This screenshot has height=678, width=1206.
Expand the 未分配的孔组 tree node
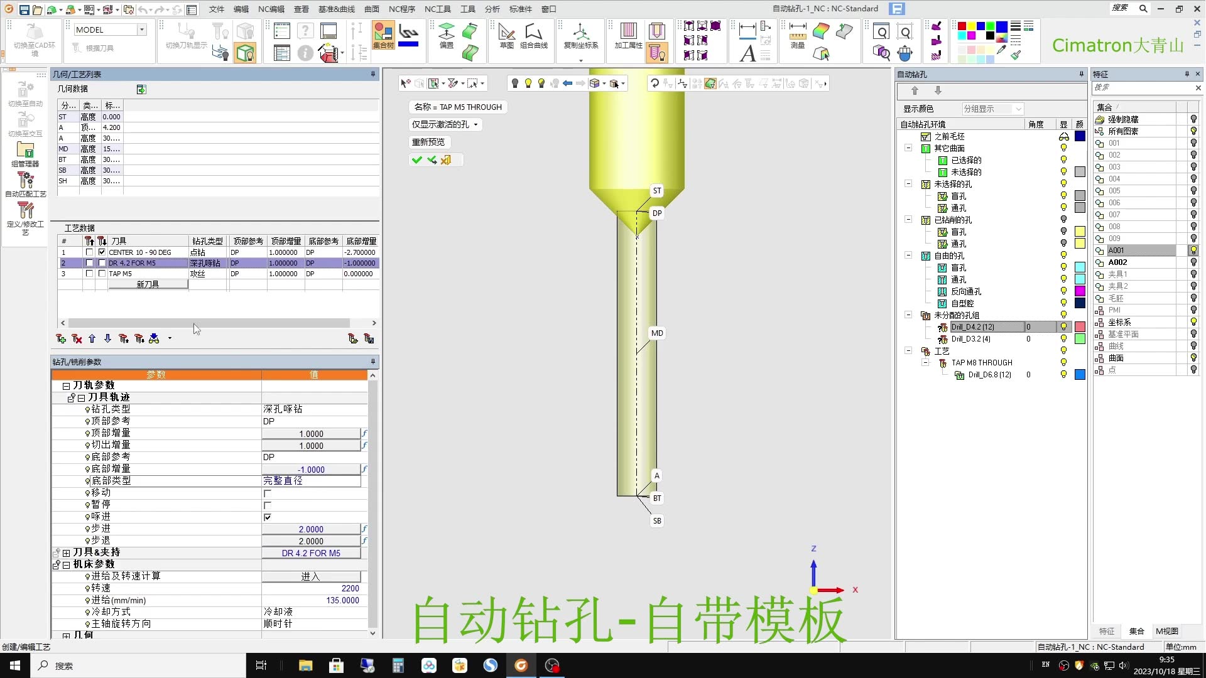[x=908, y=315]
